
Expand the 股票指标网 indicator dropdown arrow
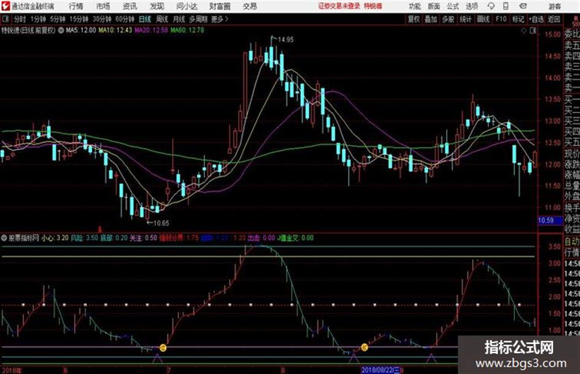point(4,238)
